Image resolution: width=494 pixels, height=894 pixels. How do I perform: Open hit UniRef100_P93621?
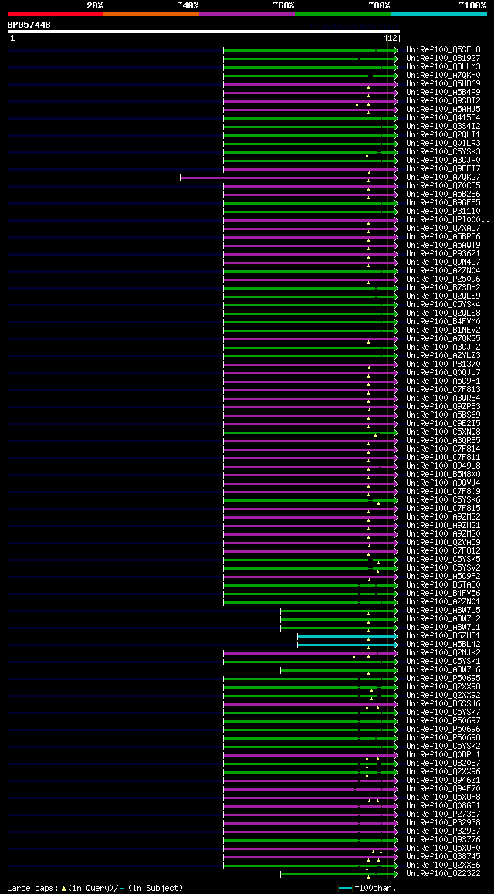(x=443, y=254)
